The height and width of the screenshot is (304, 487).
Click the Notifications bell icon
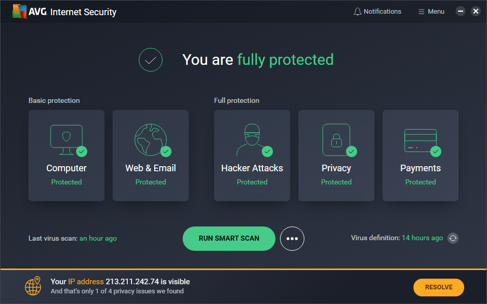coord(358,11)
